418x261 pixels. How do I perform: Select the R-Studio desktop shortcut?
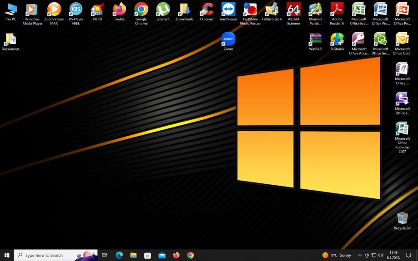(337, 39)
